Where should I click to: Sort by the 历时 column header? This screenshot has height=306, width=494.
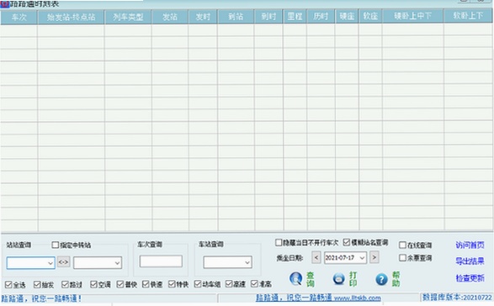321,17
